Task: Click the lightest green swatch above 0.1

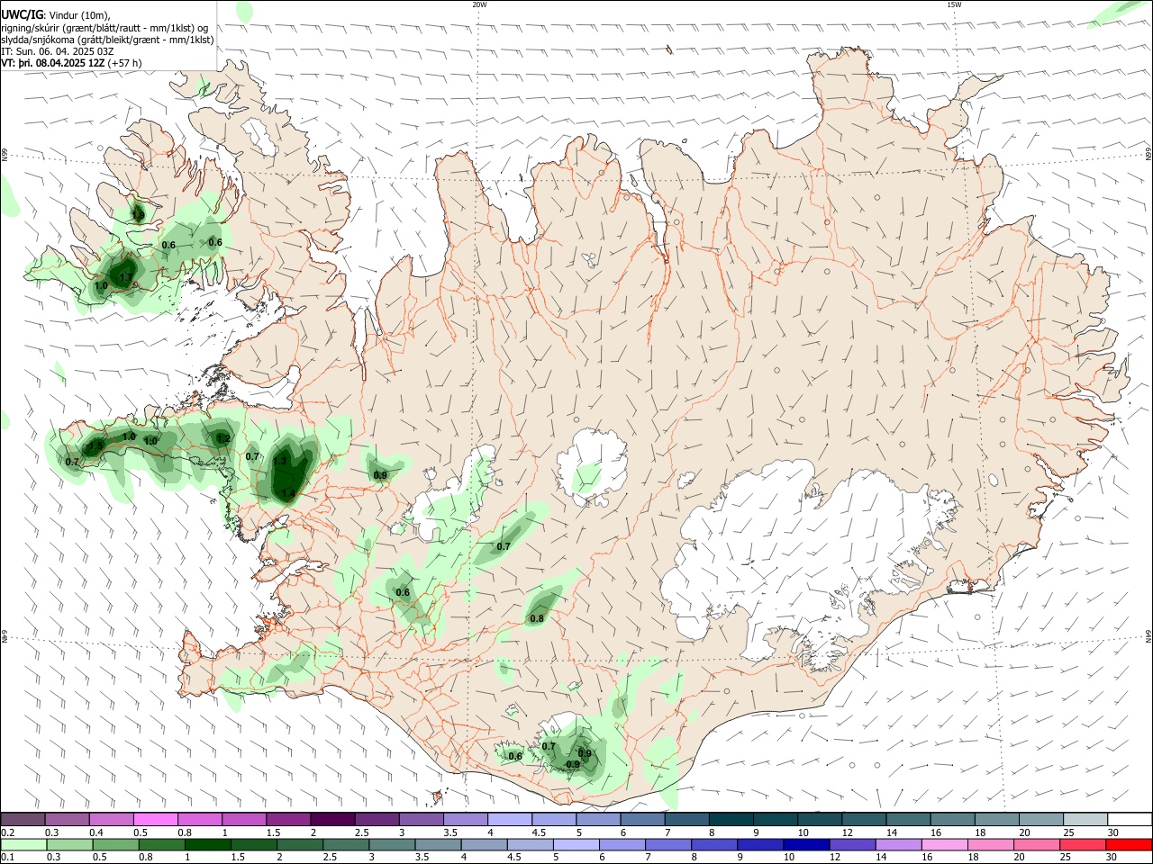Action: (x=23, y=844)
